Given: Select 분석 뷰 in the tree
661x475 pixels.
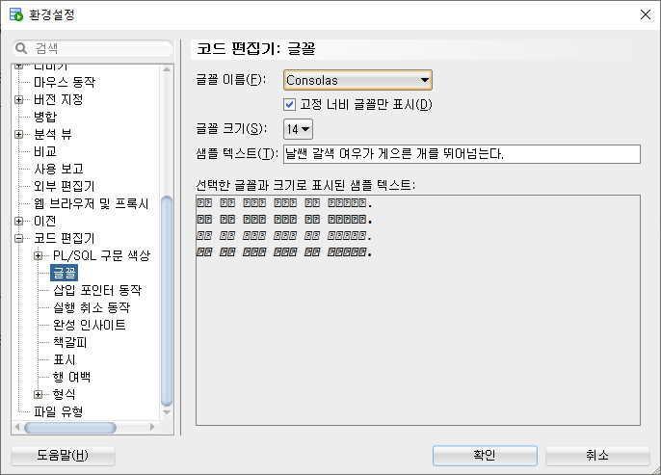Looking at the screenshot, I should pyautogui.click(x=53, y=135).
